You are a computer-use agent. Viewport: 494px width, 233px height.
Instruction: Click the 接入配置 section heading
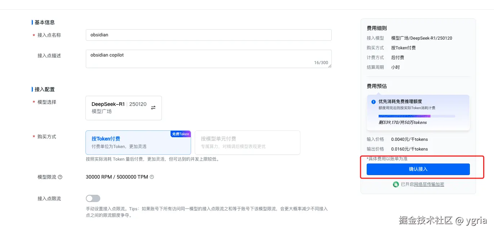[45, 89]
